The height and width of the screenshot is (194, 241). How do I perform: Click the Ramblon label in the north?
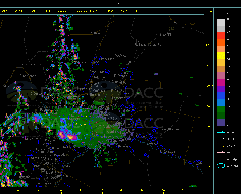[x=96, y=33]
